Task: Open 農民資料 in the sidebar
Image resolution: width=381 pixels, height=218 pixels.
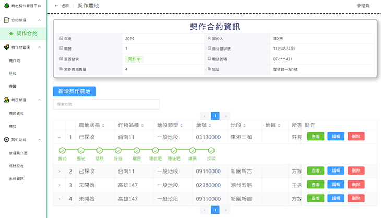Action: (17, 113)
